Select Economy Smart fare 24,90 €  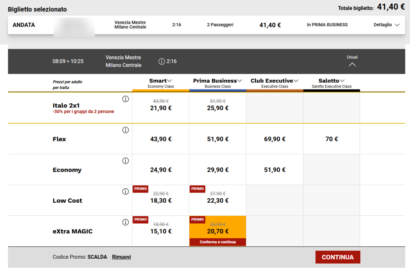[x=160, y=170]
